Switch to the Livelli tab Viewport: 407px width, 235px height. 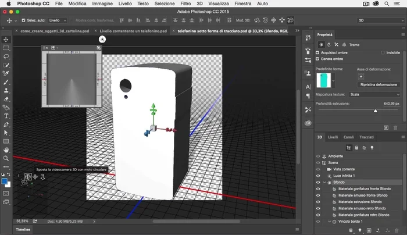333,137
